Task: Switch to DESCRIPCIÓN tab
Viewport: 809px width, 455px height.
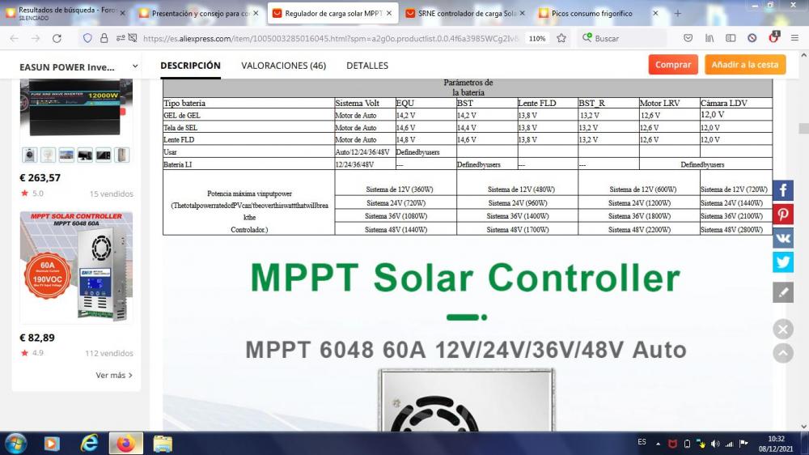Action: (190, 66)
